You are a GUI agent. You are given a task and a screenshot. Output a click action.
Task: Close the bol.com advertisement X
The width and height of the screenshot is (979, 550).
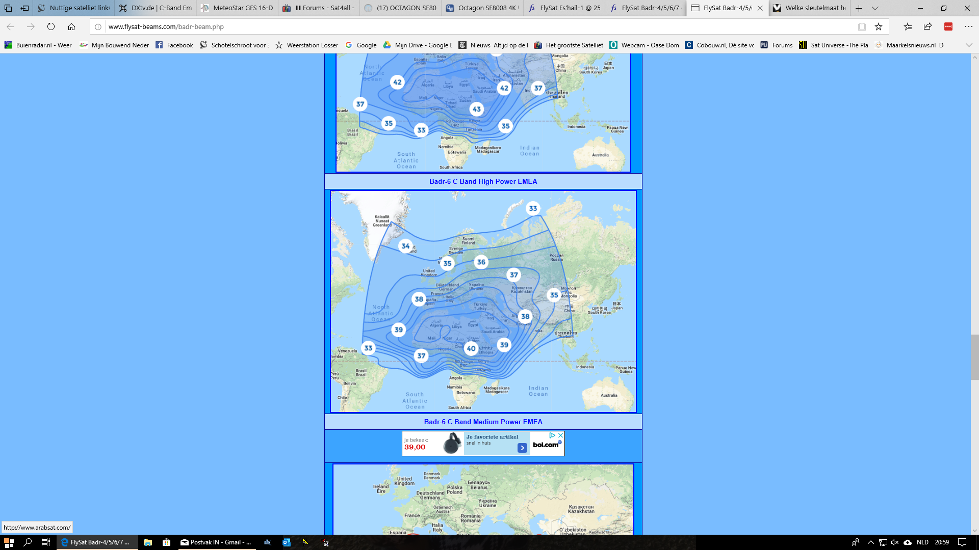[560, 435]
